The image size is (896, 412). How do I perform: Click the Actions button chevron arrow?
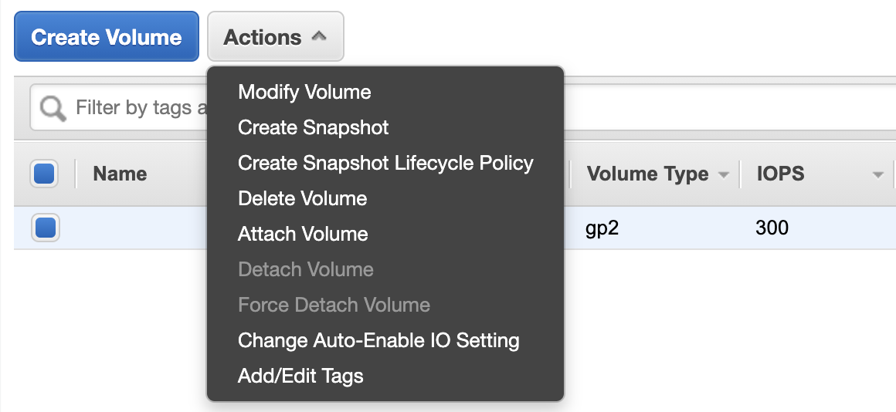click(x=319, y=36)
